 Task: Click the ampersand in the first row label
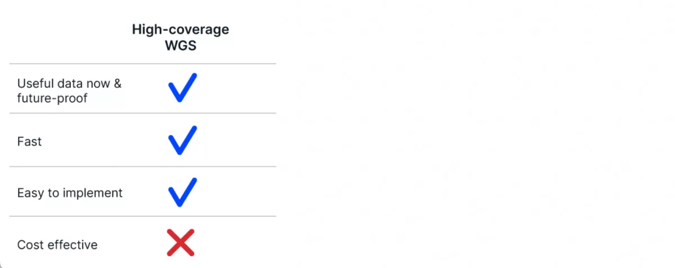point(118,84)
